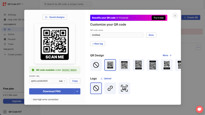This screenshot has height=115, width=205.
Task: Click Try it now on AI banner
Action: 159,18
